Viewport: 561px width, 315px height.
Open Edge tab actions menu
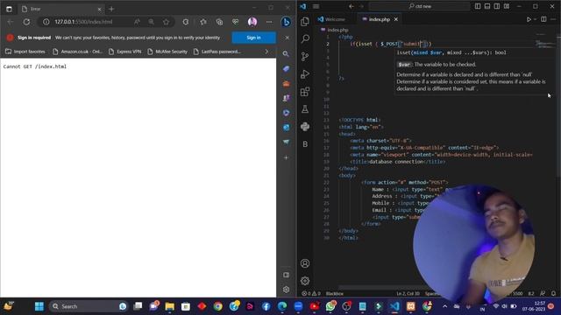click(9, 9)
